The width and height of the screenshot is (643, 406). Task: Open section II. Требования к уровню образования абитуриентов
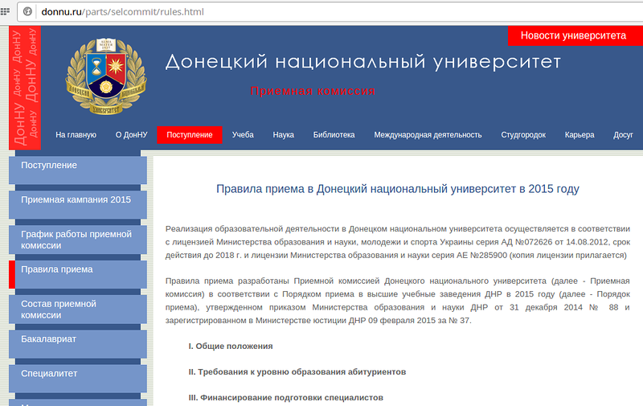click(297, 372)
